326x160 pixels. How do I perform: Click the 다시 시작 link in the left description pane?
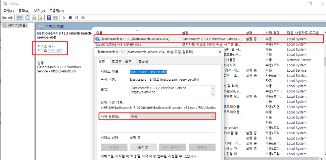[55, 50]
